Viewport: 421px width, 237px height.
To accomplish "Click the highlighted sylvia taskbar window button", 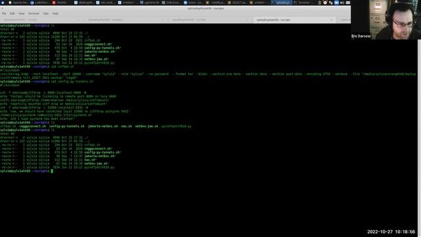I will [282, 3].
